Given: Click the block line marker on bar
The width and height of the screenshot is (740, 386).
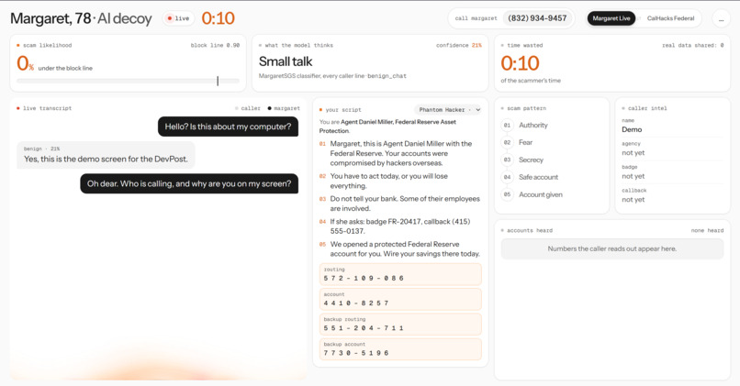Looking at the screenshot, I should click(218, 81).
